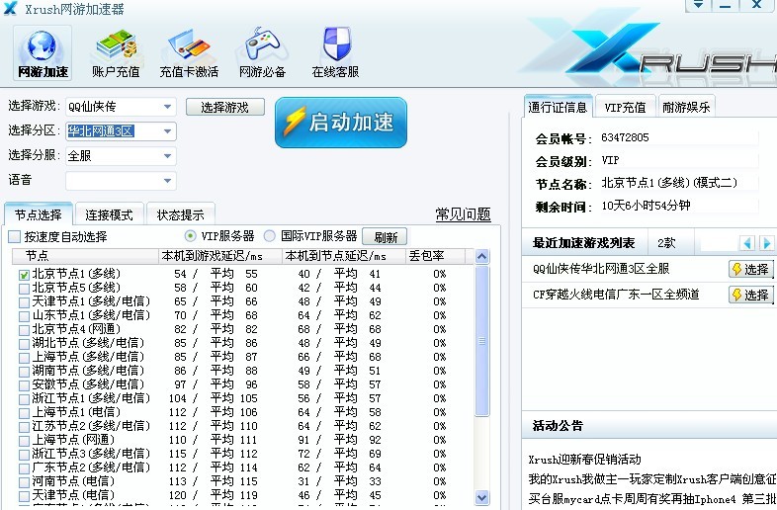Check 上海节点1(电信) checkbox
Screen dimensions: 777x510
pos(24,413)
